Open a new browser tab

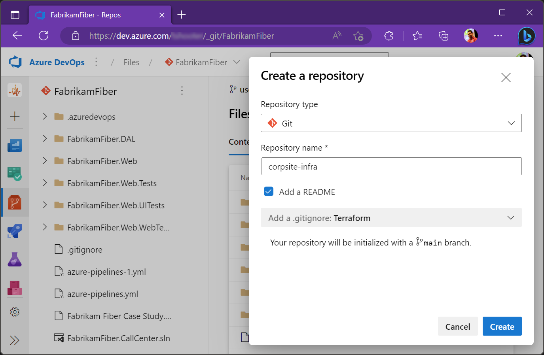point(182,15)
